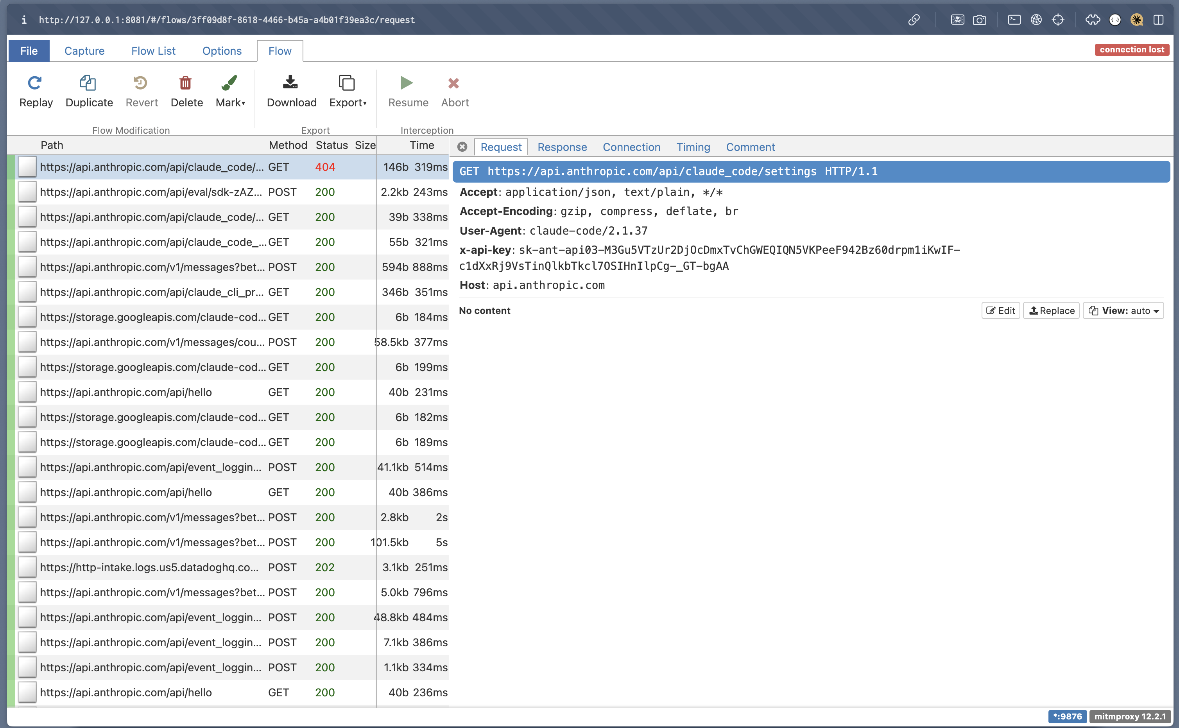1179x728 pixels.
Task: Click the Abort interception icon
Action: [x=453, y=83]
